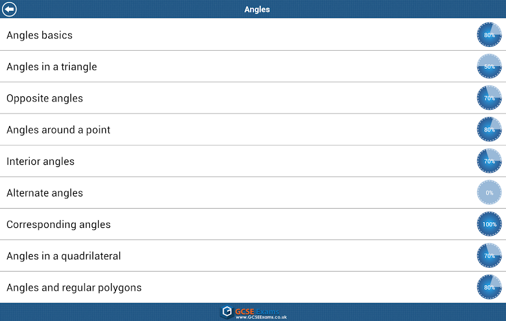This screenshot has height=321, width=506.
Task: Click the 80% progress badge for Angles around a point
Action: (x=489, y=130)
